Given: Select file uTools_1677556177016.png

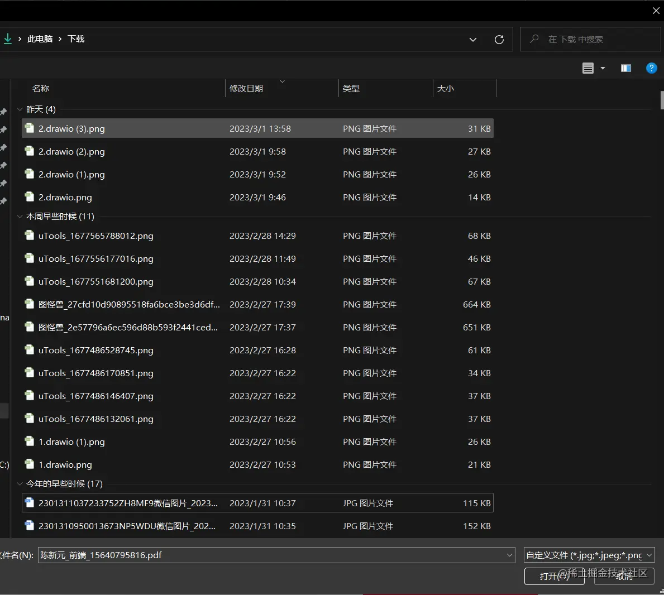Looking at the screenshot, I should coord(257,258).
